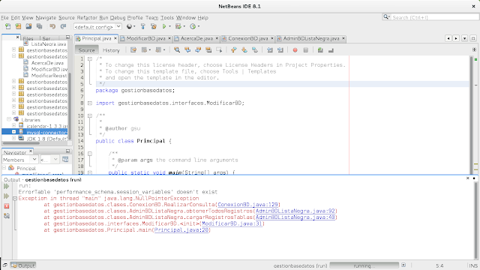Click the Clean and Build Project icon
The width and height of the screenshot is (480, 270).
click(154, 26)
